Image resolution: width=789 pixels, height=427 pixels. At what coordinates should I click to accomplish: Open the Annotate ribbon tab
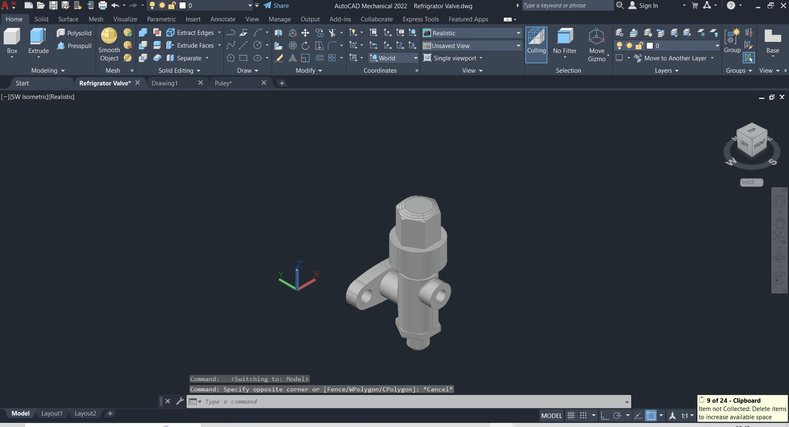pyautogui.click(x=223, y=19)
